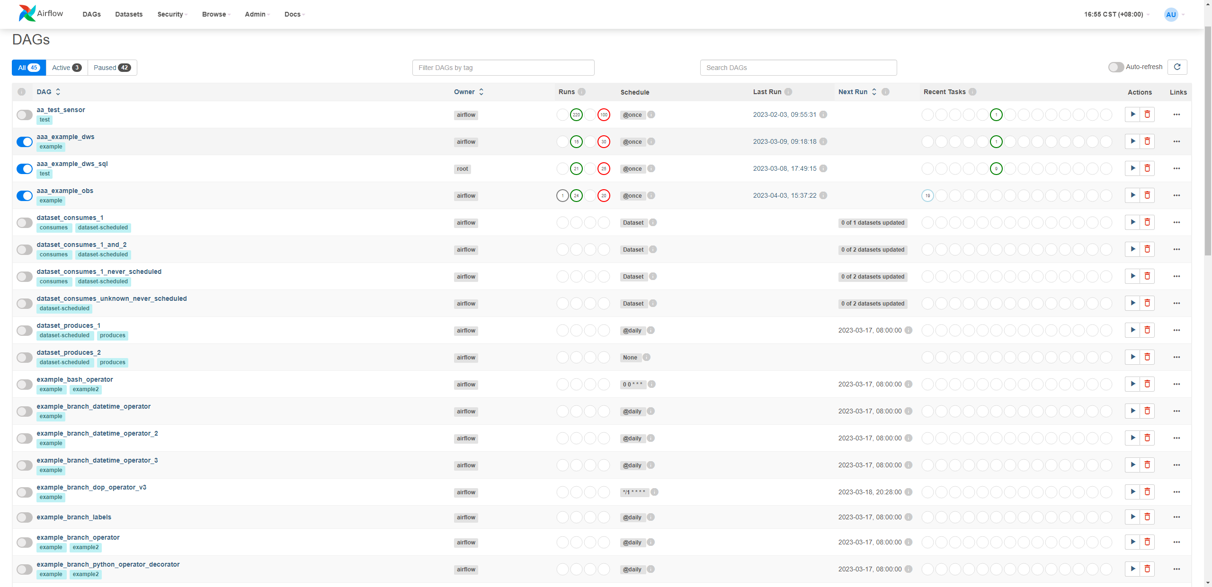Screen dimensions: 1212x587
Task: Open the Admin dropdown menu
Action: pos(257,14)
